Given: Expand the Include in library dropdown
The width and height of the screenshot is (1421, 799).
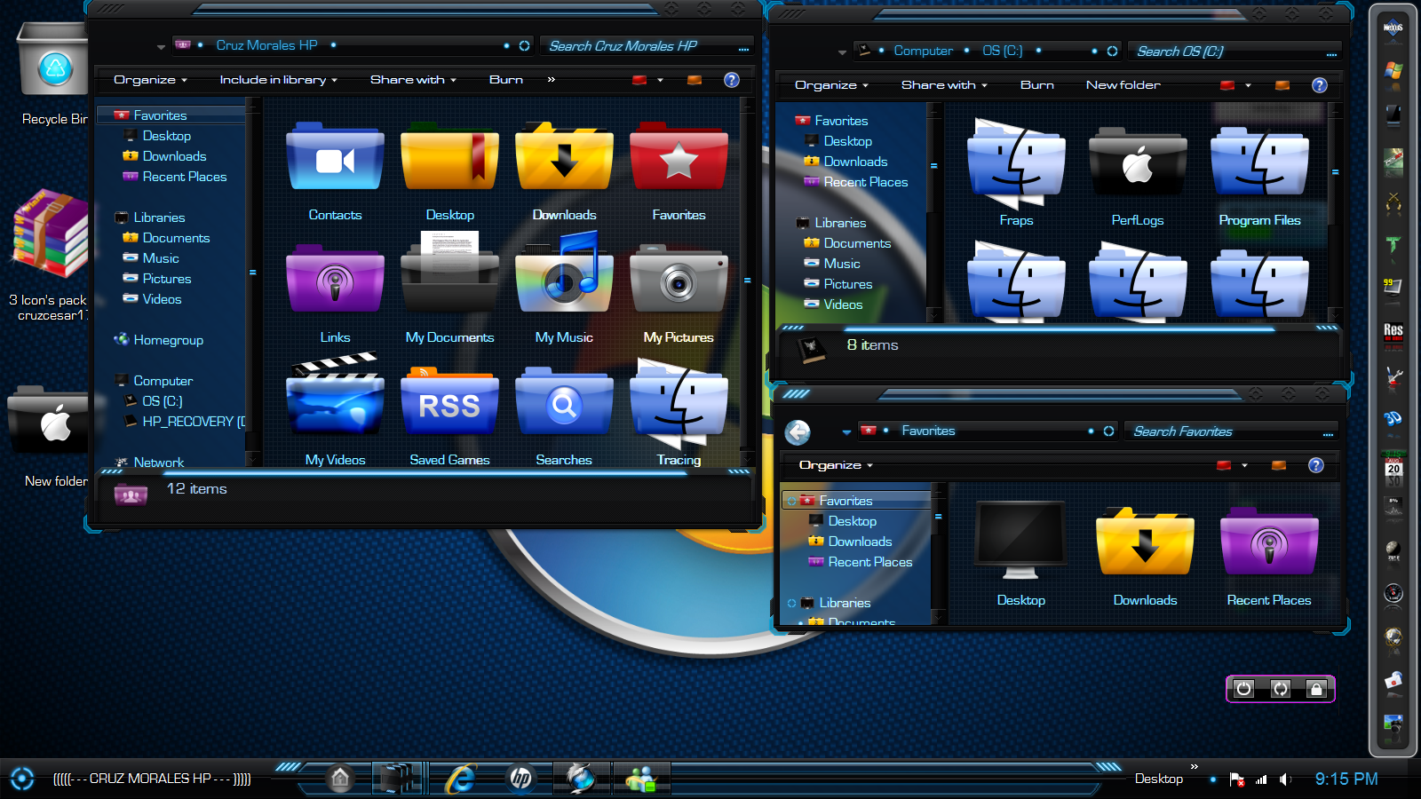Looking at the screenshot, I should pos(276,79).
